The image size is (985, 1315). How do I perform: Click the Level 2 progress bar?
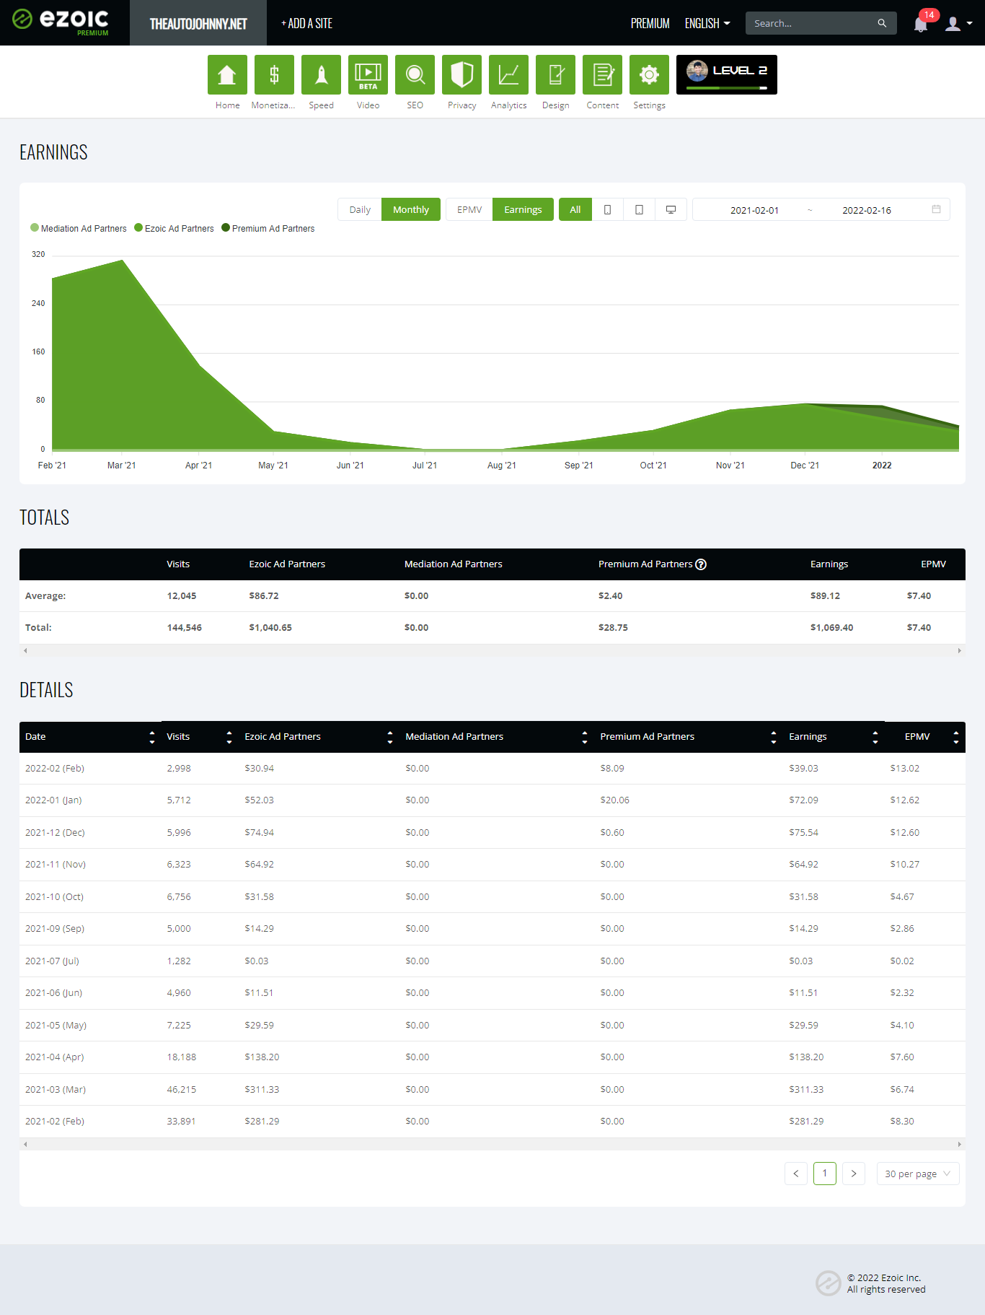(x=726, y=88)
